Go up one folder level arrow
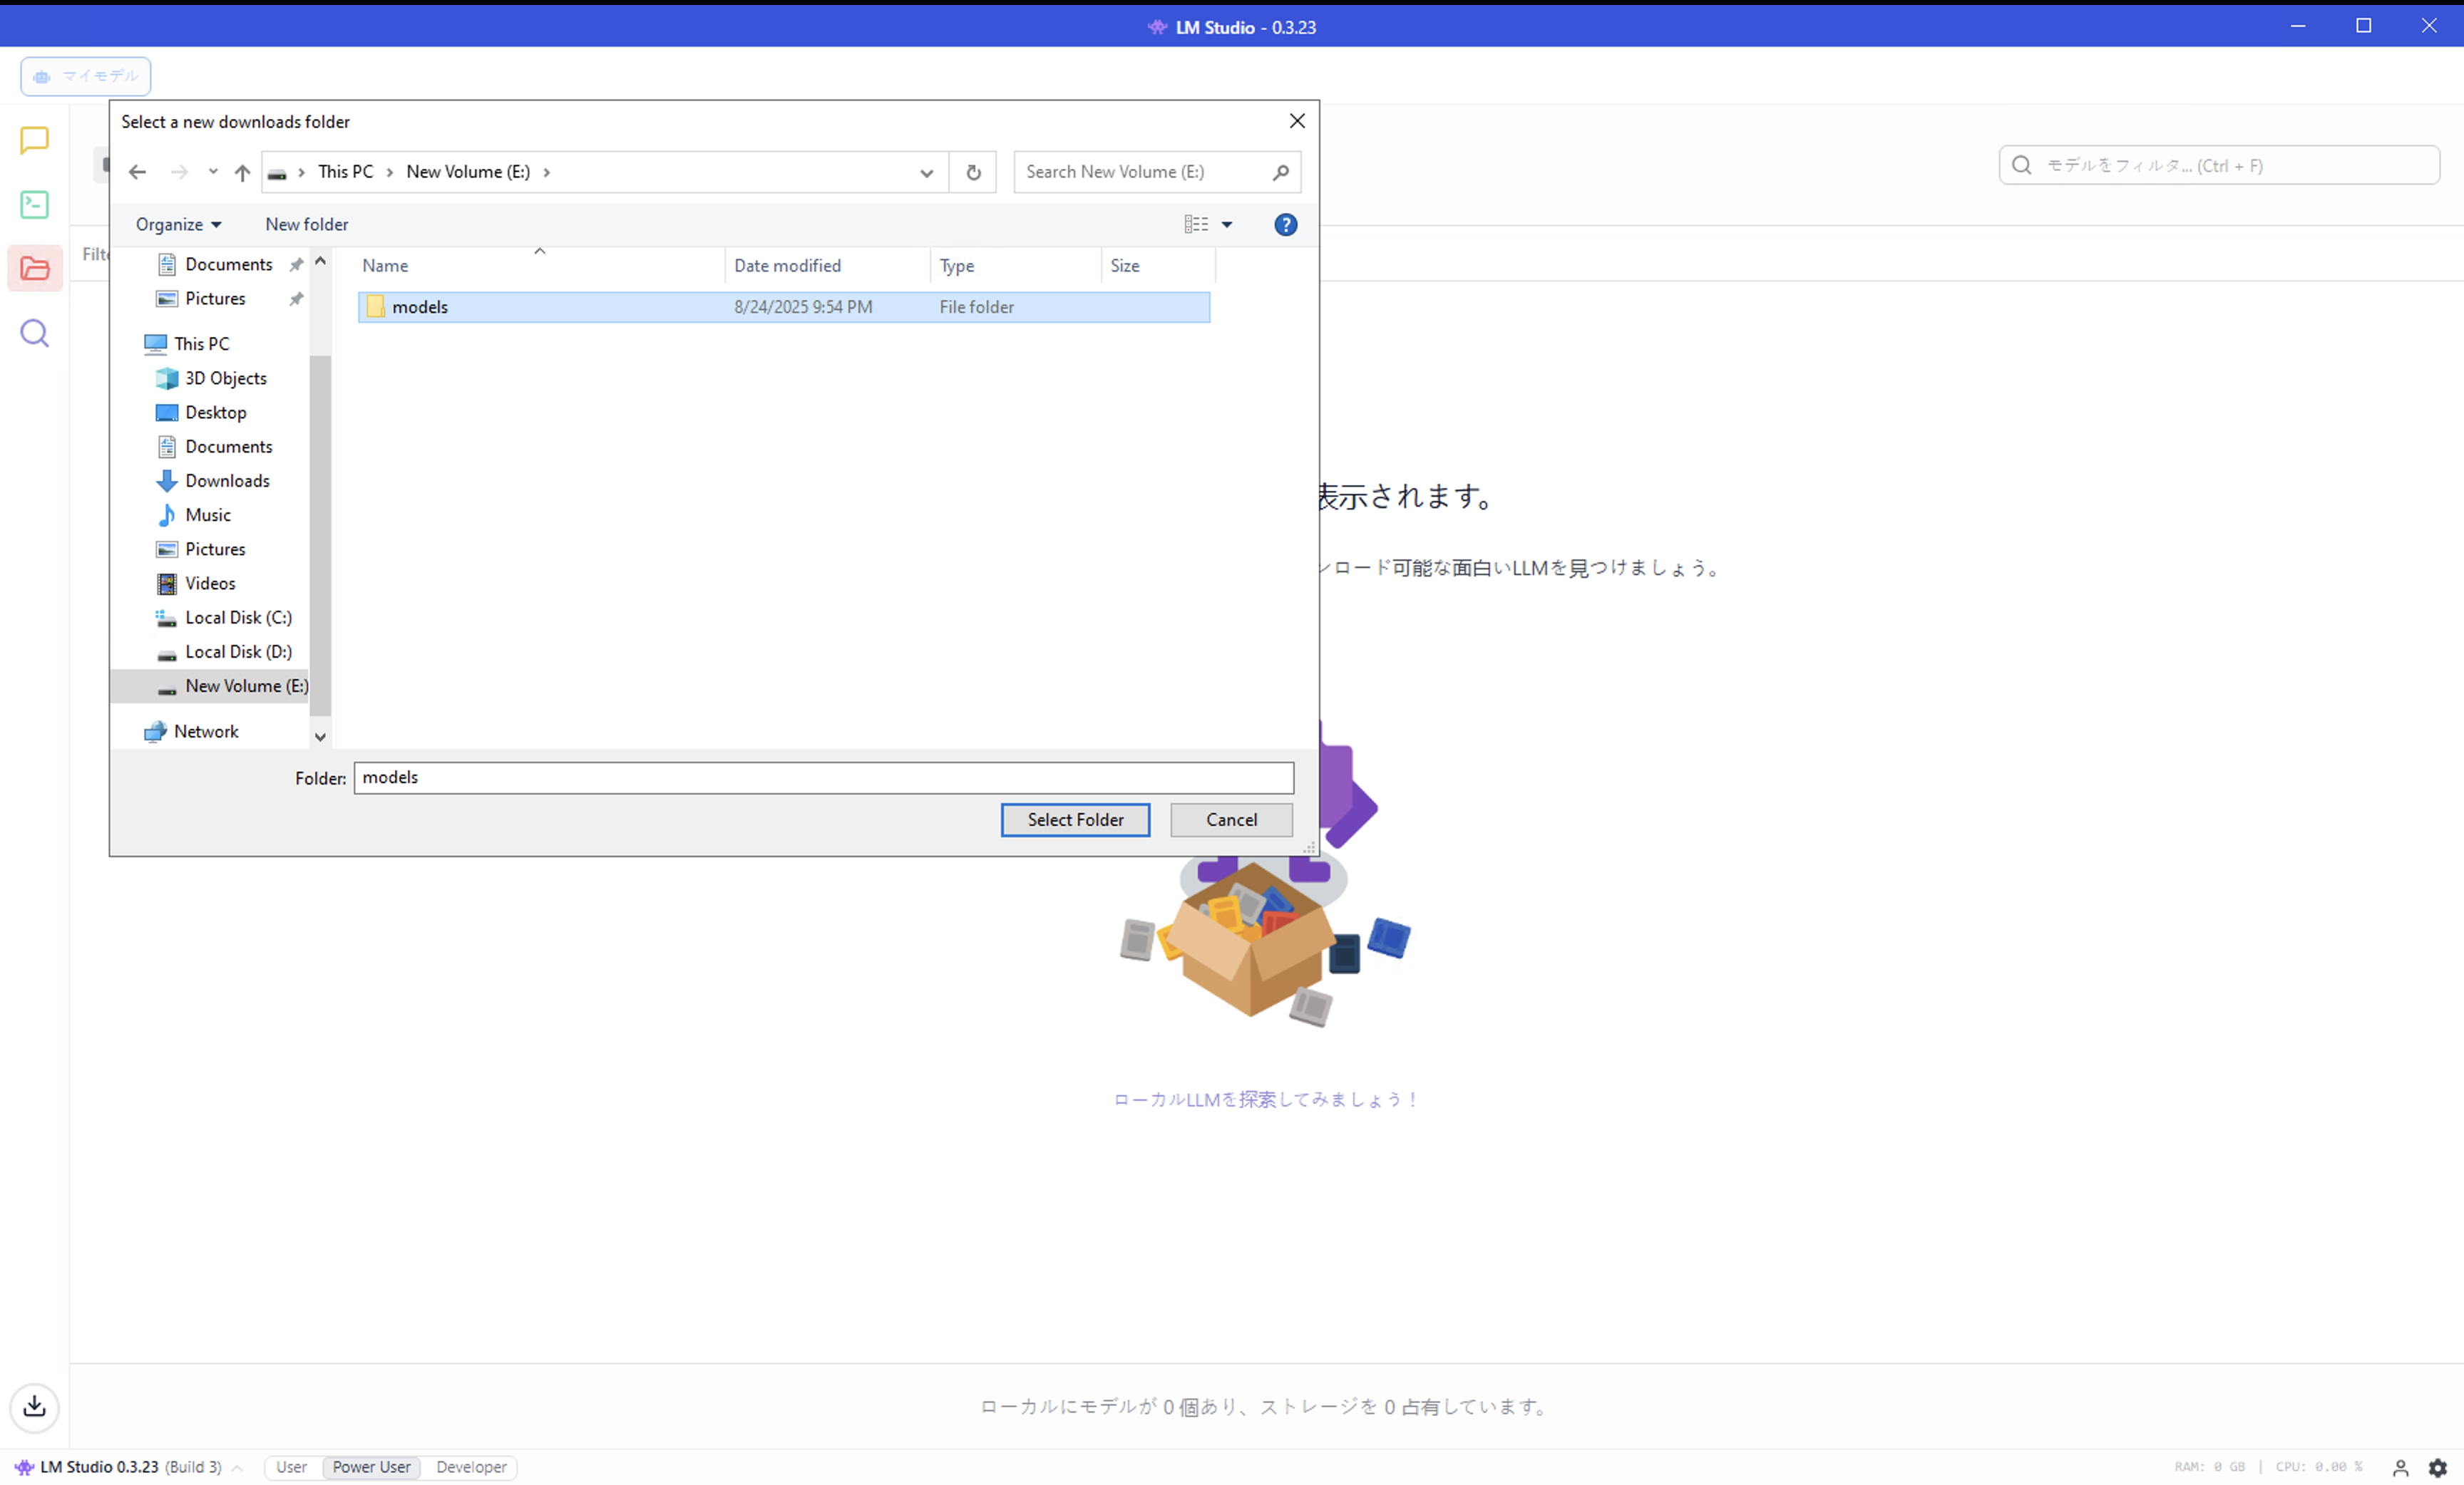2464x1485 pixels. (242, 172)
